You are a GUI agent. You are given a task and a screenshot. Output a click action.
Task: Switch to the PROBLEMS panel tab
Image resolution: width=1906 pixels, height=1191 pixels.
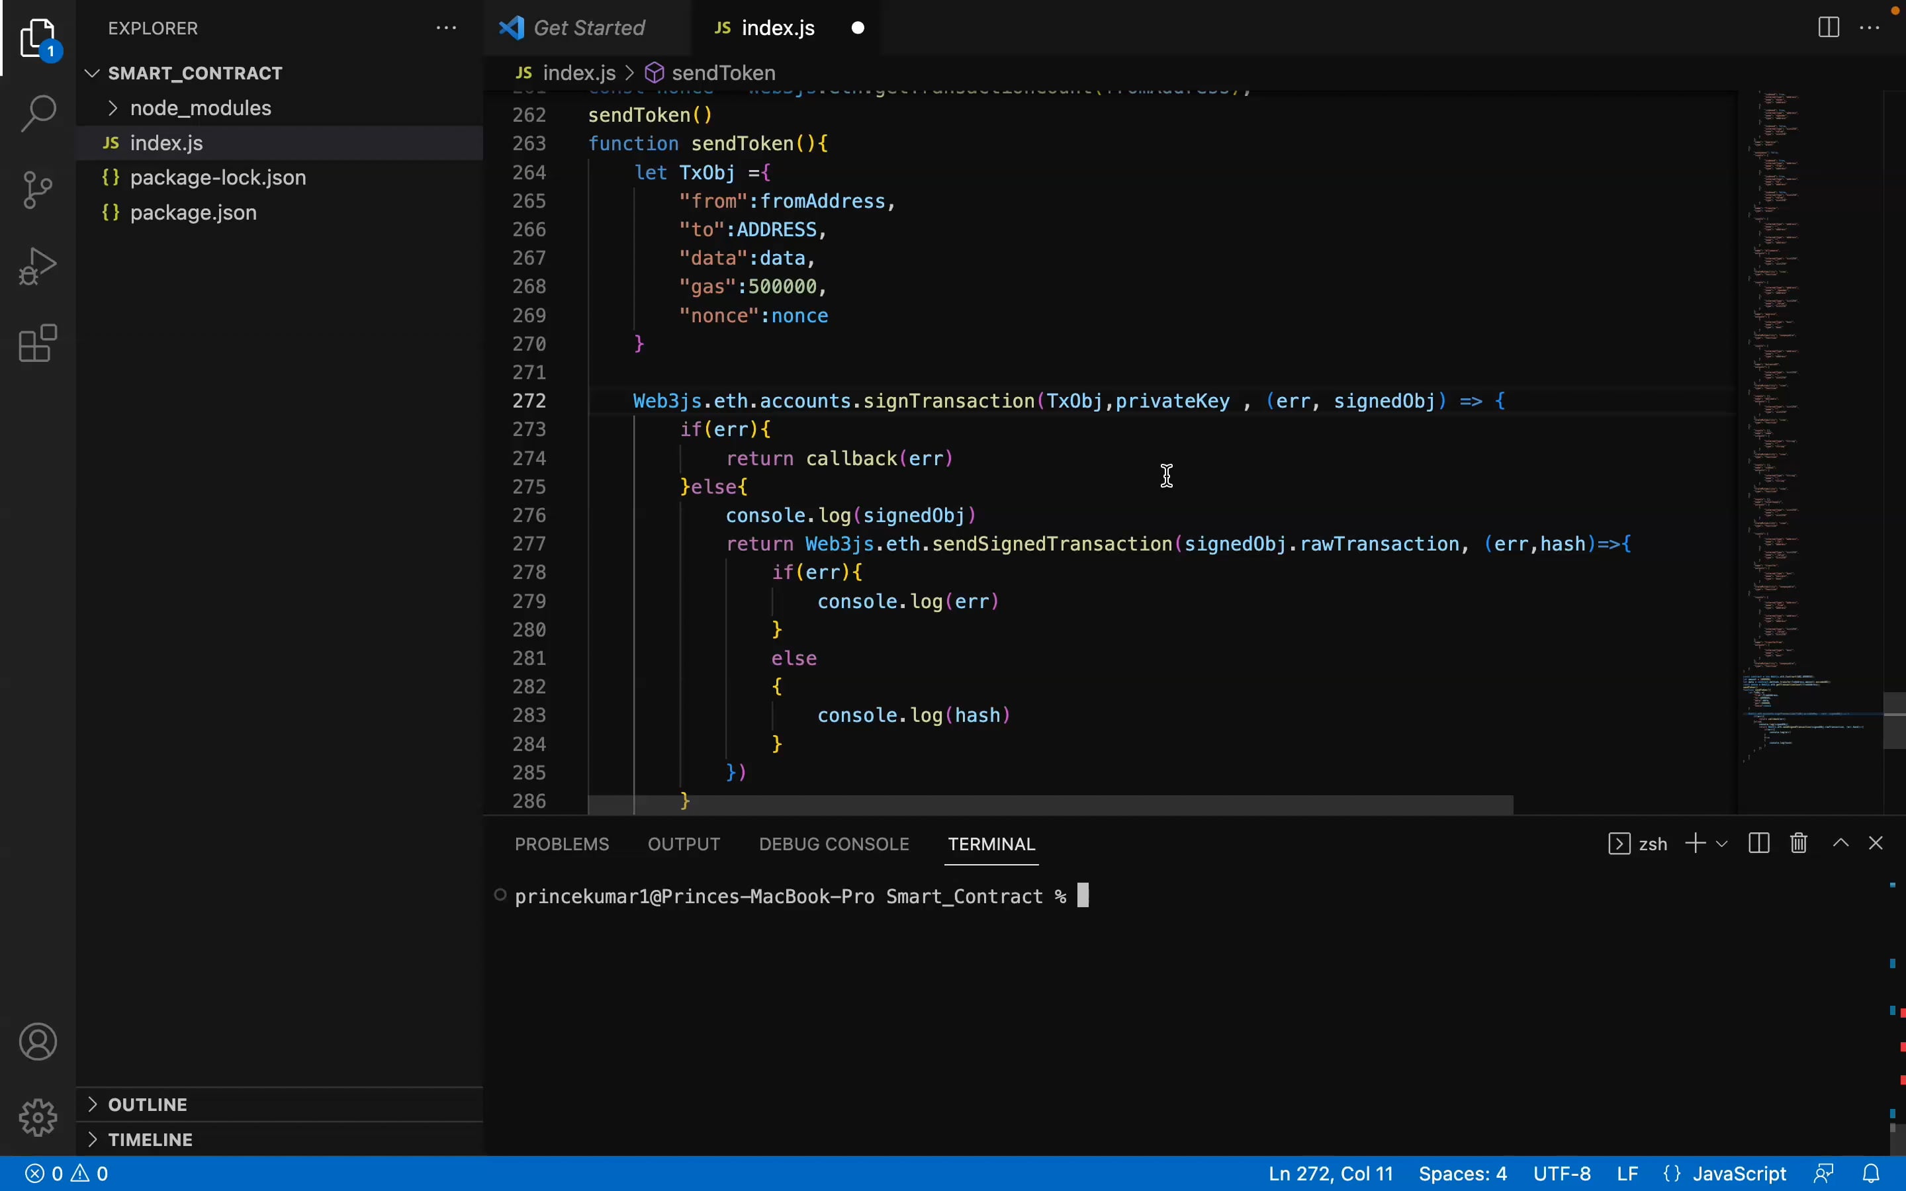click(562, 844)
